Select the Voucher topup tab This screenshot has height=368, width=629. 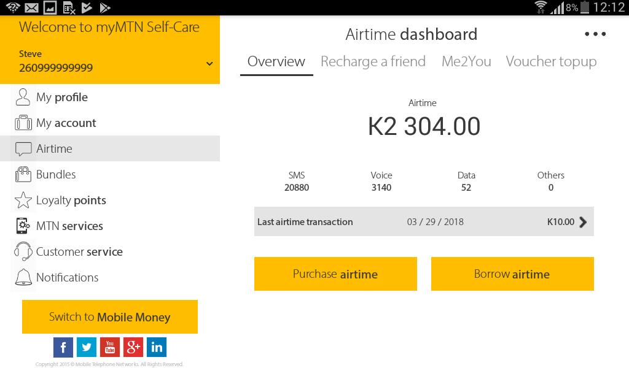pos(551,61)
